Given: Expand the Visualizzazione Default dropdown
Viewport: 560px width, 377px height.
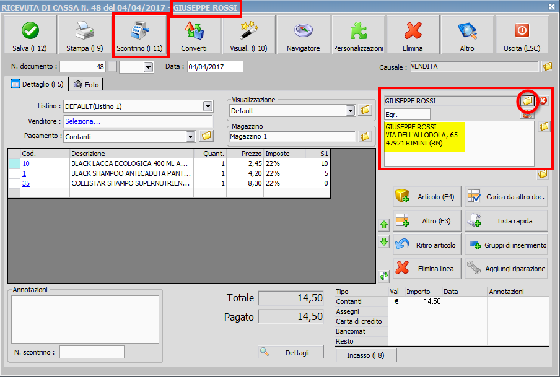Looking at the screenshot, I should coord(350,111).
